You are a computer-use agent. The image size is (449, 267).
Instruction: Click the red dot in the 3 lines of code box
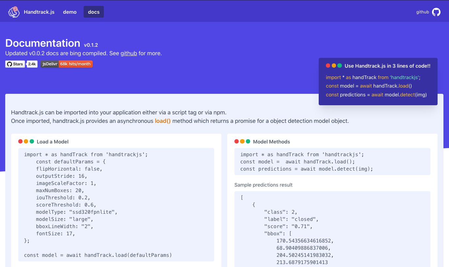click(x=328, y=66)
